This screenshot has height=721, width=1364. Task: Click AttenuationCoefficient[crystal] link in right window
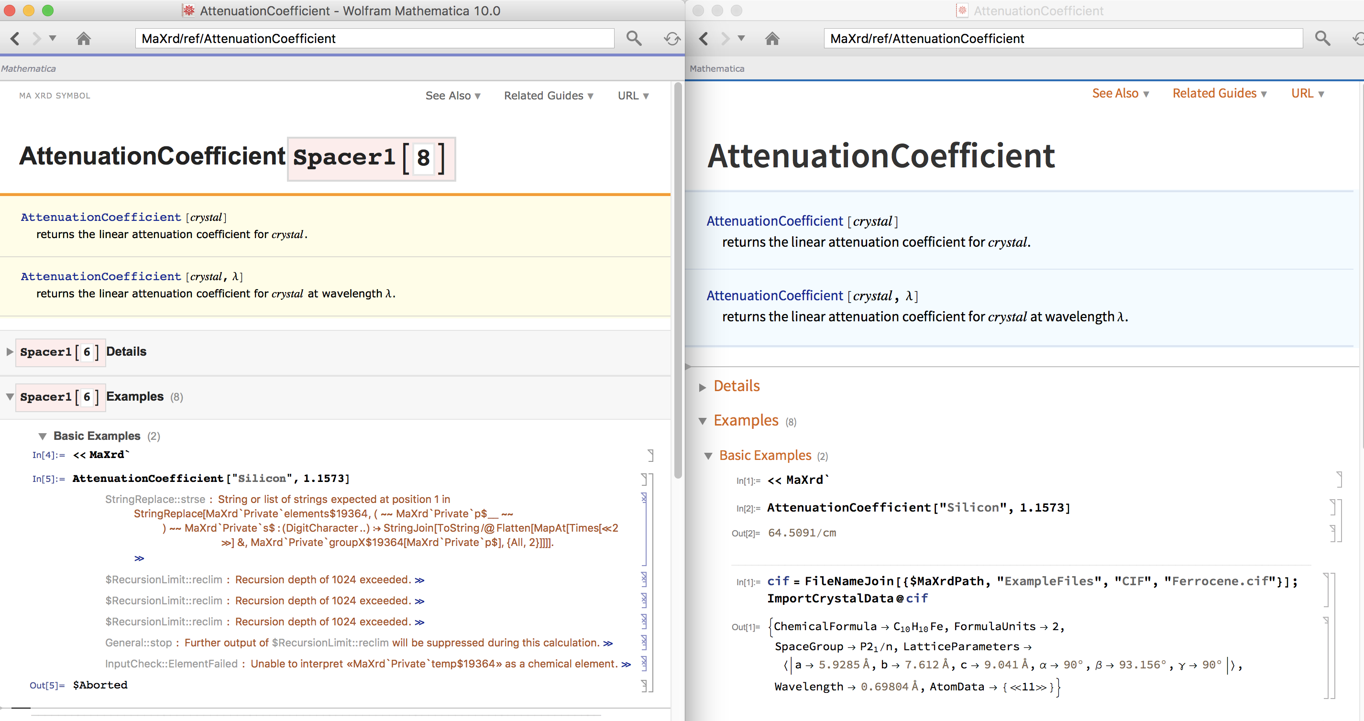(x=775, y=221)
